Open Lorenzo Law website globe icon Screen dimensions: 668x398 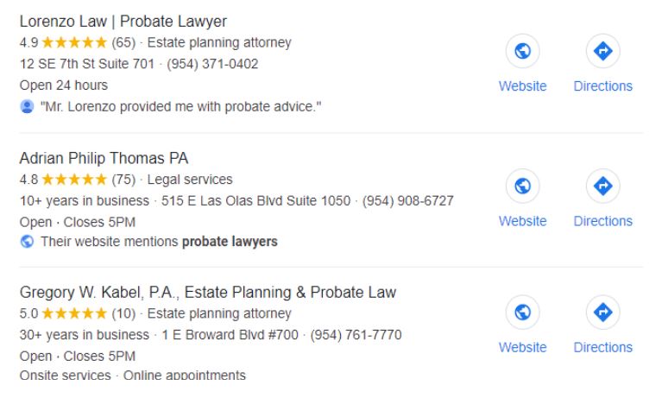point(522,51)
